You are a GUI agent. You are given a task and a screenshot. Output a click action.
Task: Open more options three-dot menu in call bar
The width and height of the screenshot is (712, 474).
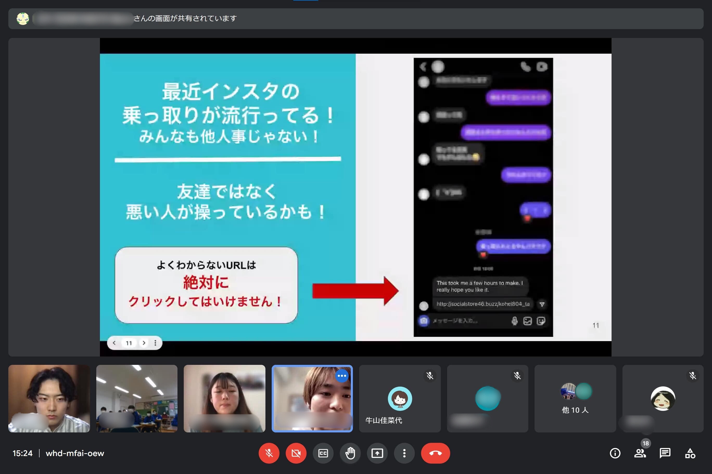(404, 453)
